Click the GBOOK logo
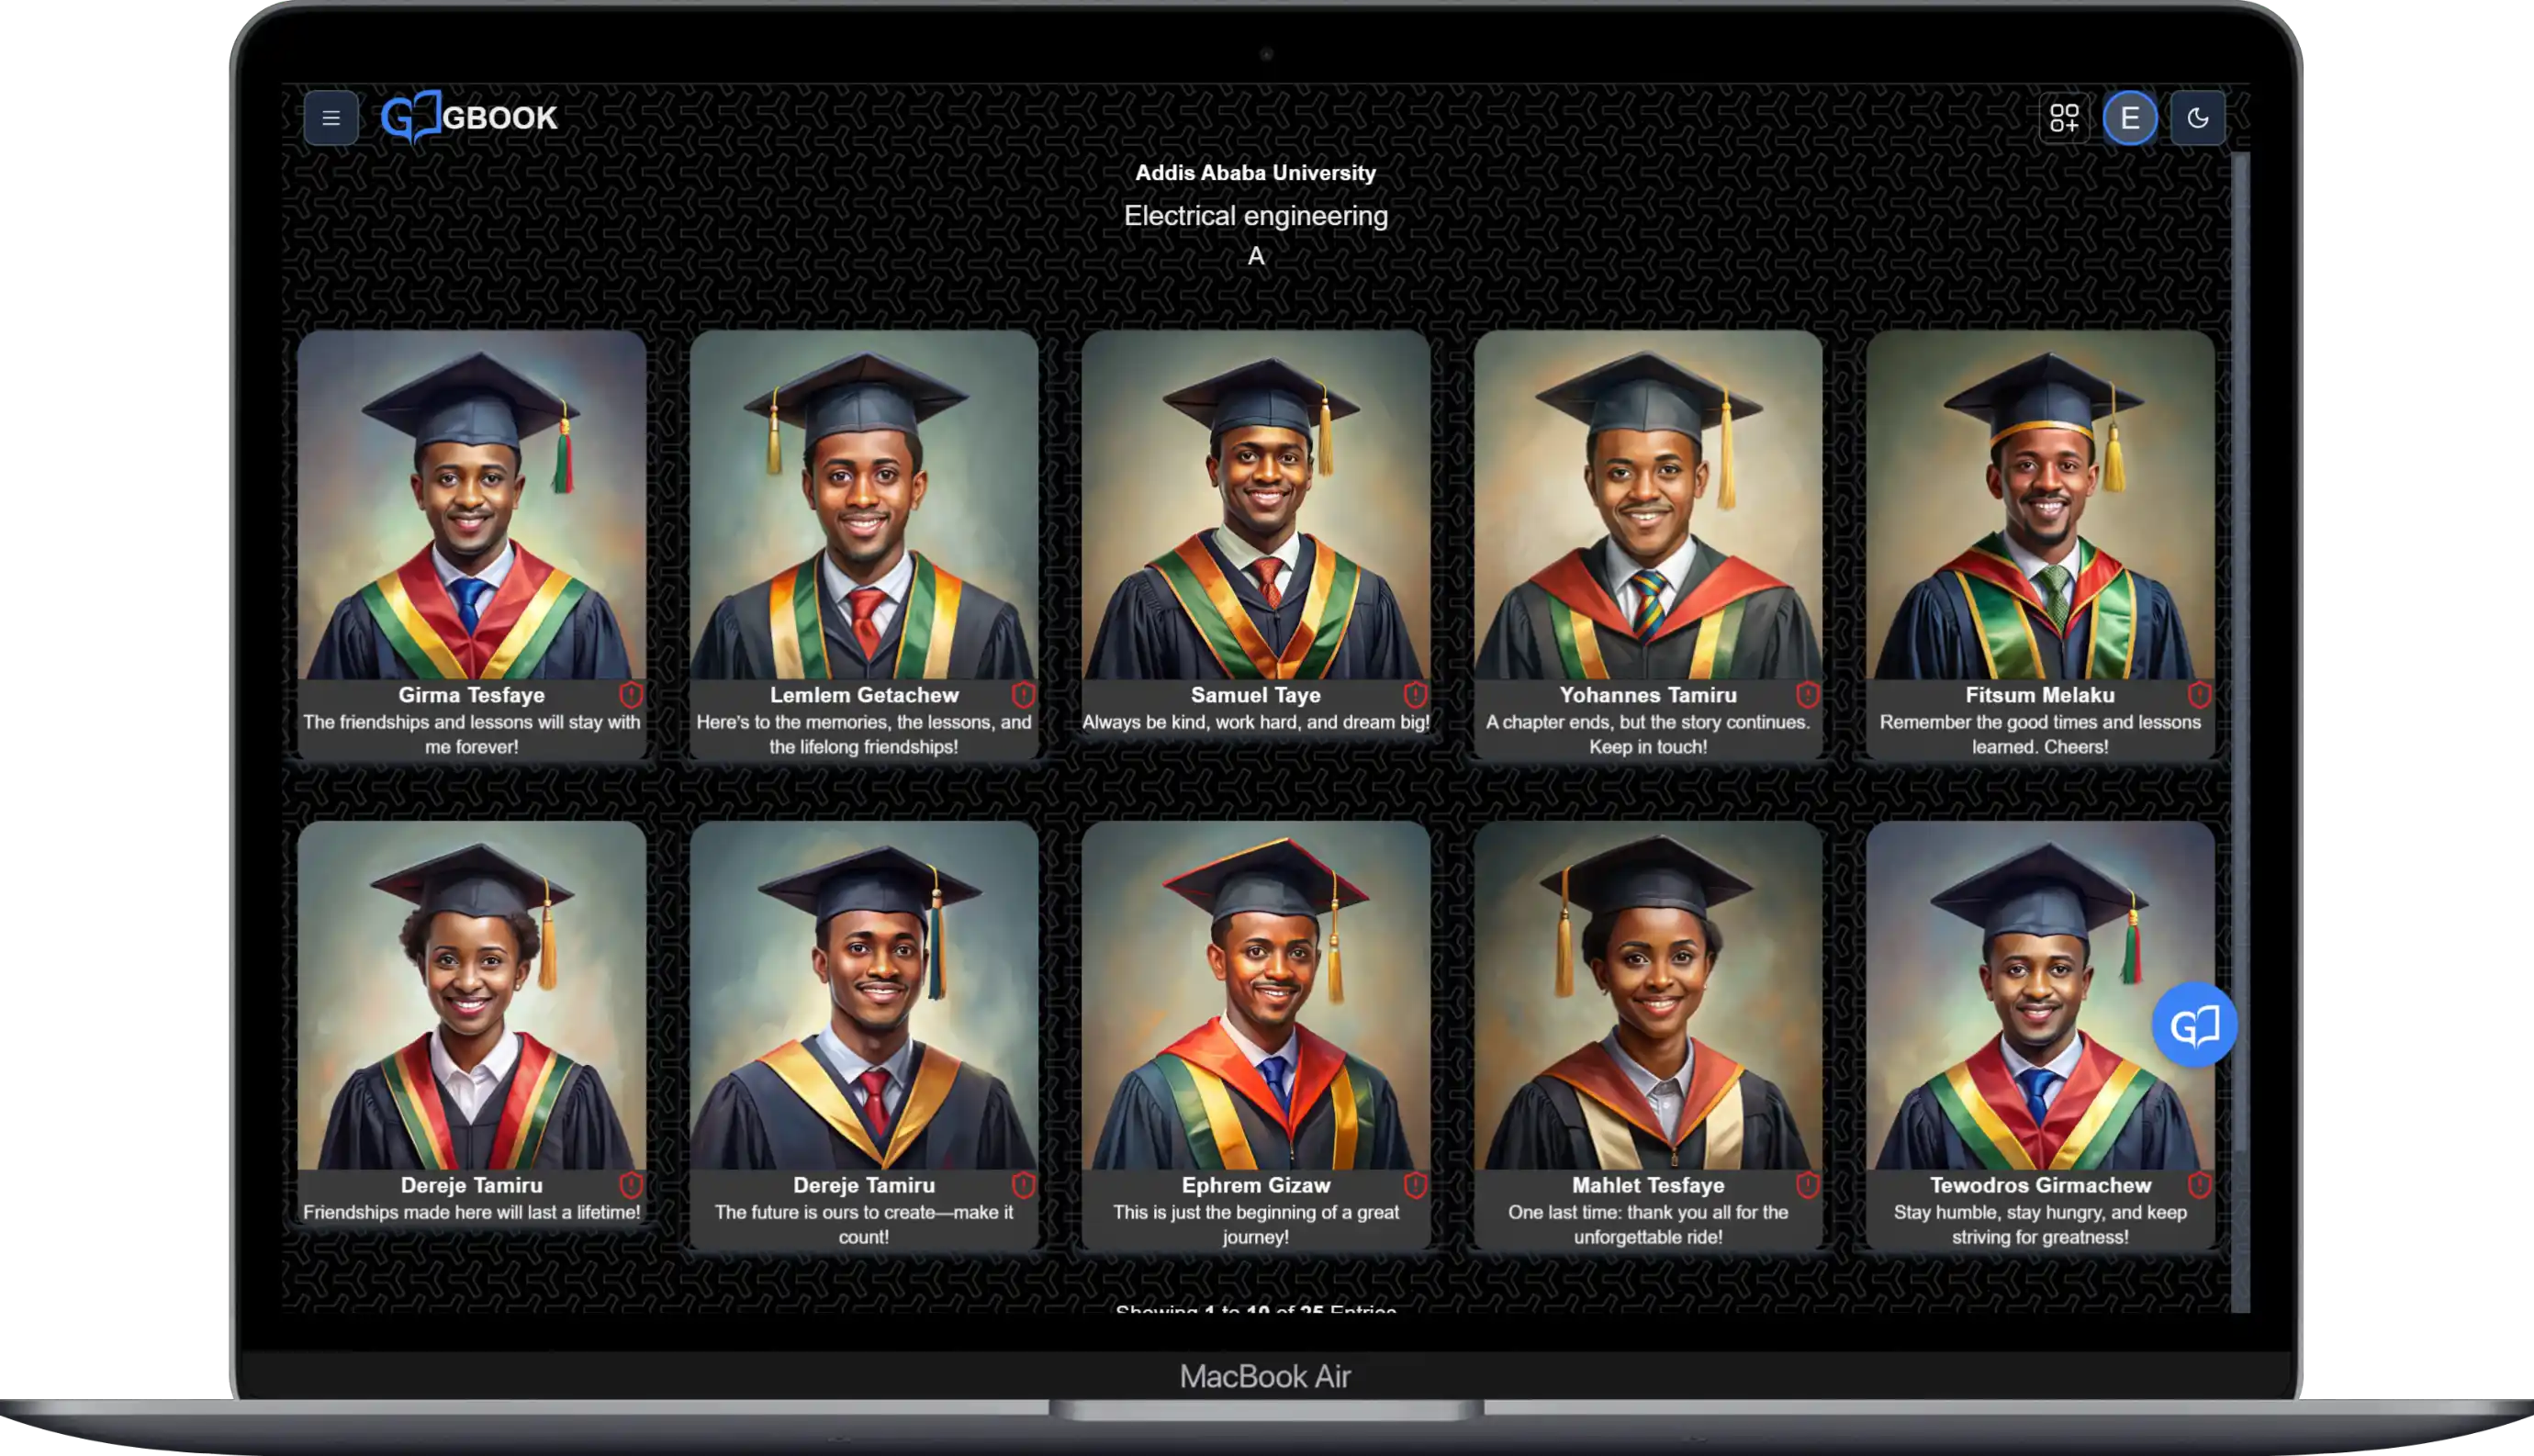The height and width of the screenshot is (1456, 2534). tap(469, 118)
